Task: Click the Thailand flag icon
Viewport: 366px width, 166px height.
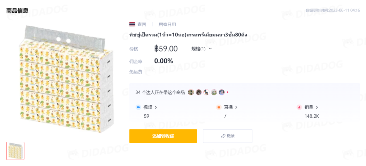Action: [x=132, y=24]
